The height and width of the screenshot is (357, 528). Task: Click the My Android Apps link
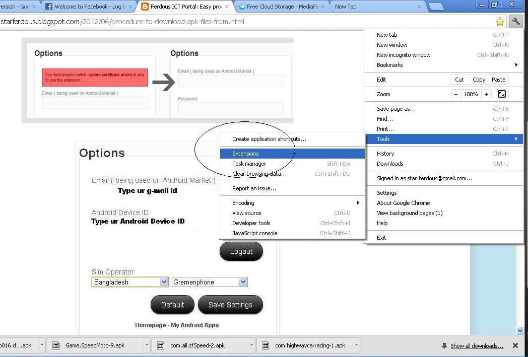(195, 325)
